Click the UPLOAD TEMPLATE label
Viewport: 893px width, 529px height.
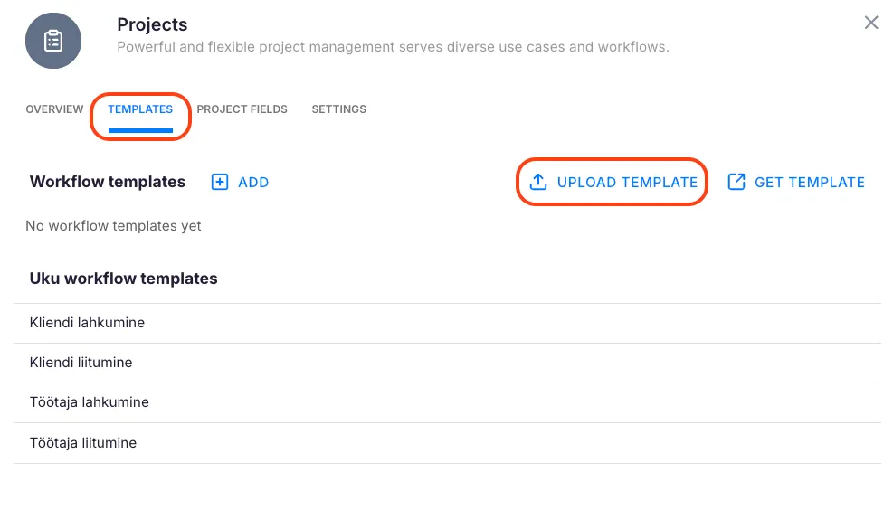pos(627,182)
